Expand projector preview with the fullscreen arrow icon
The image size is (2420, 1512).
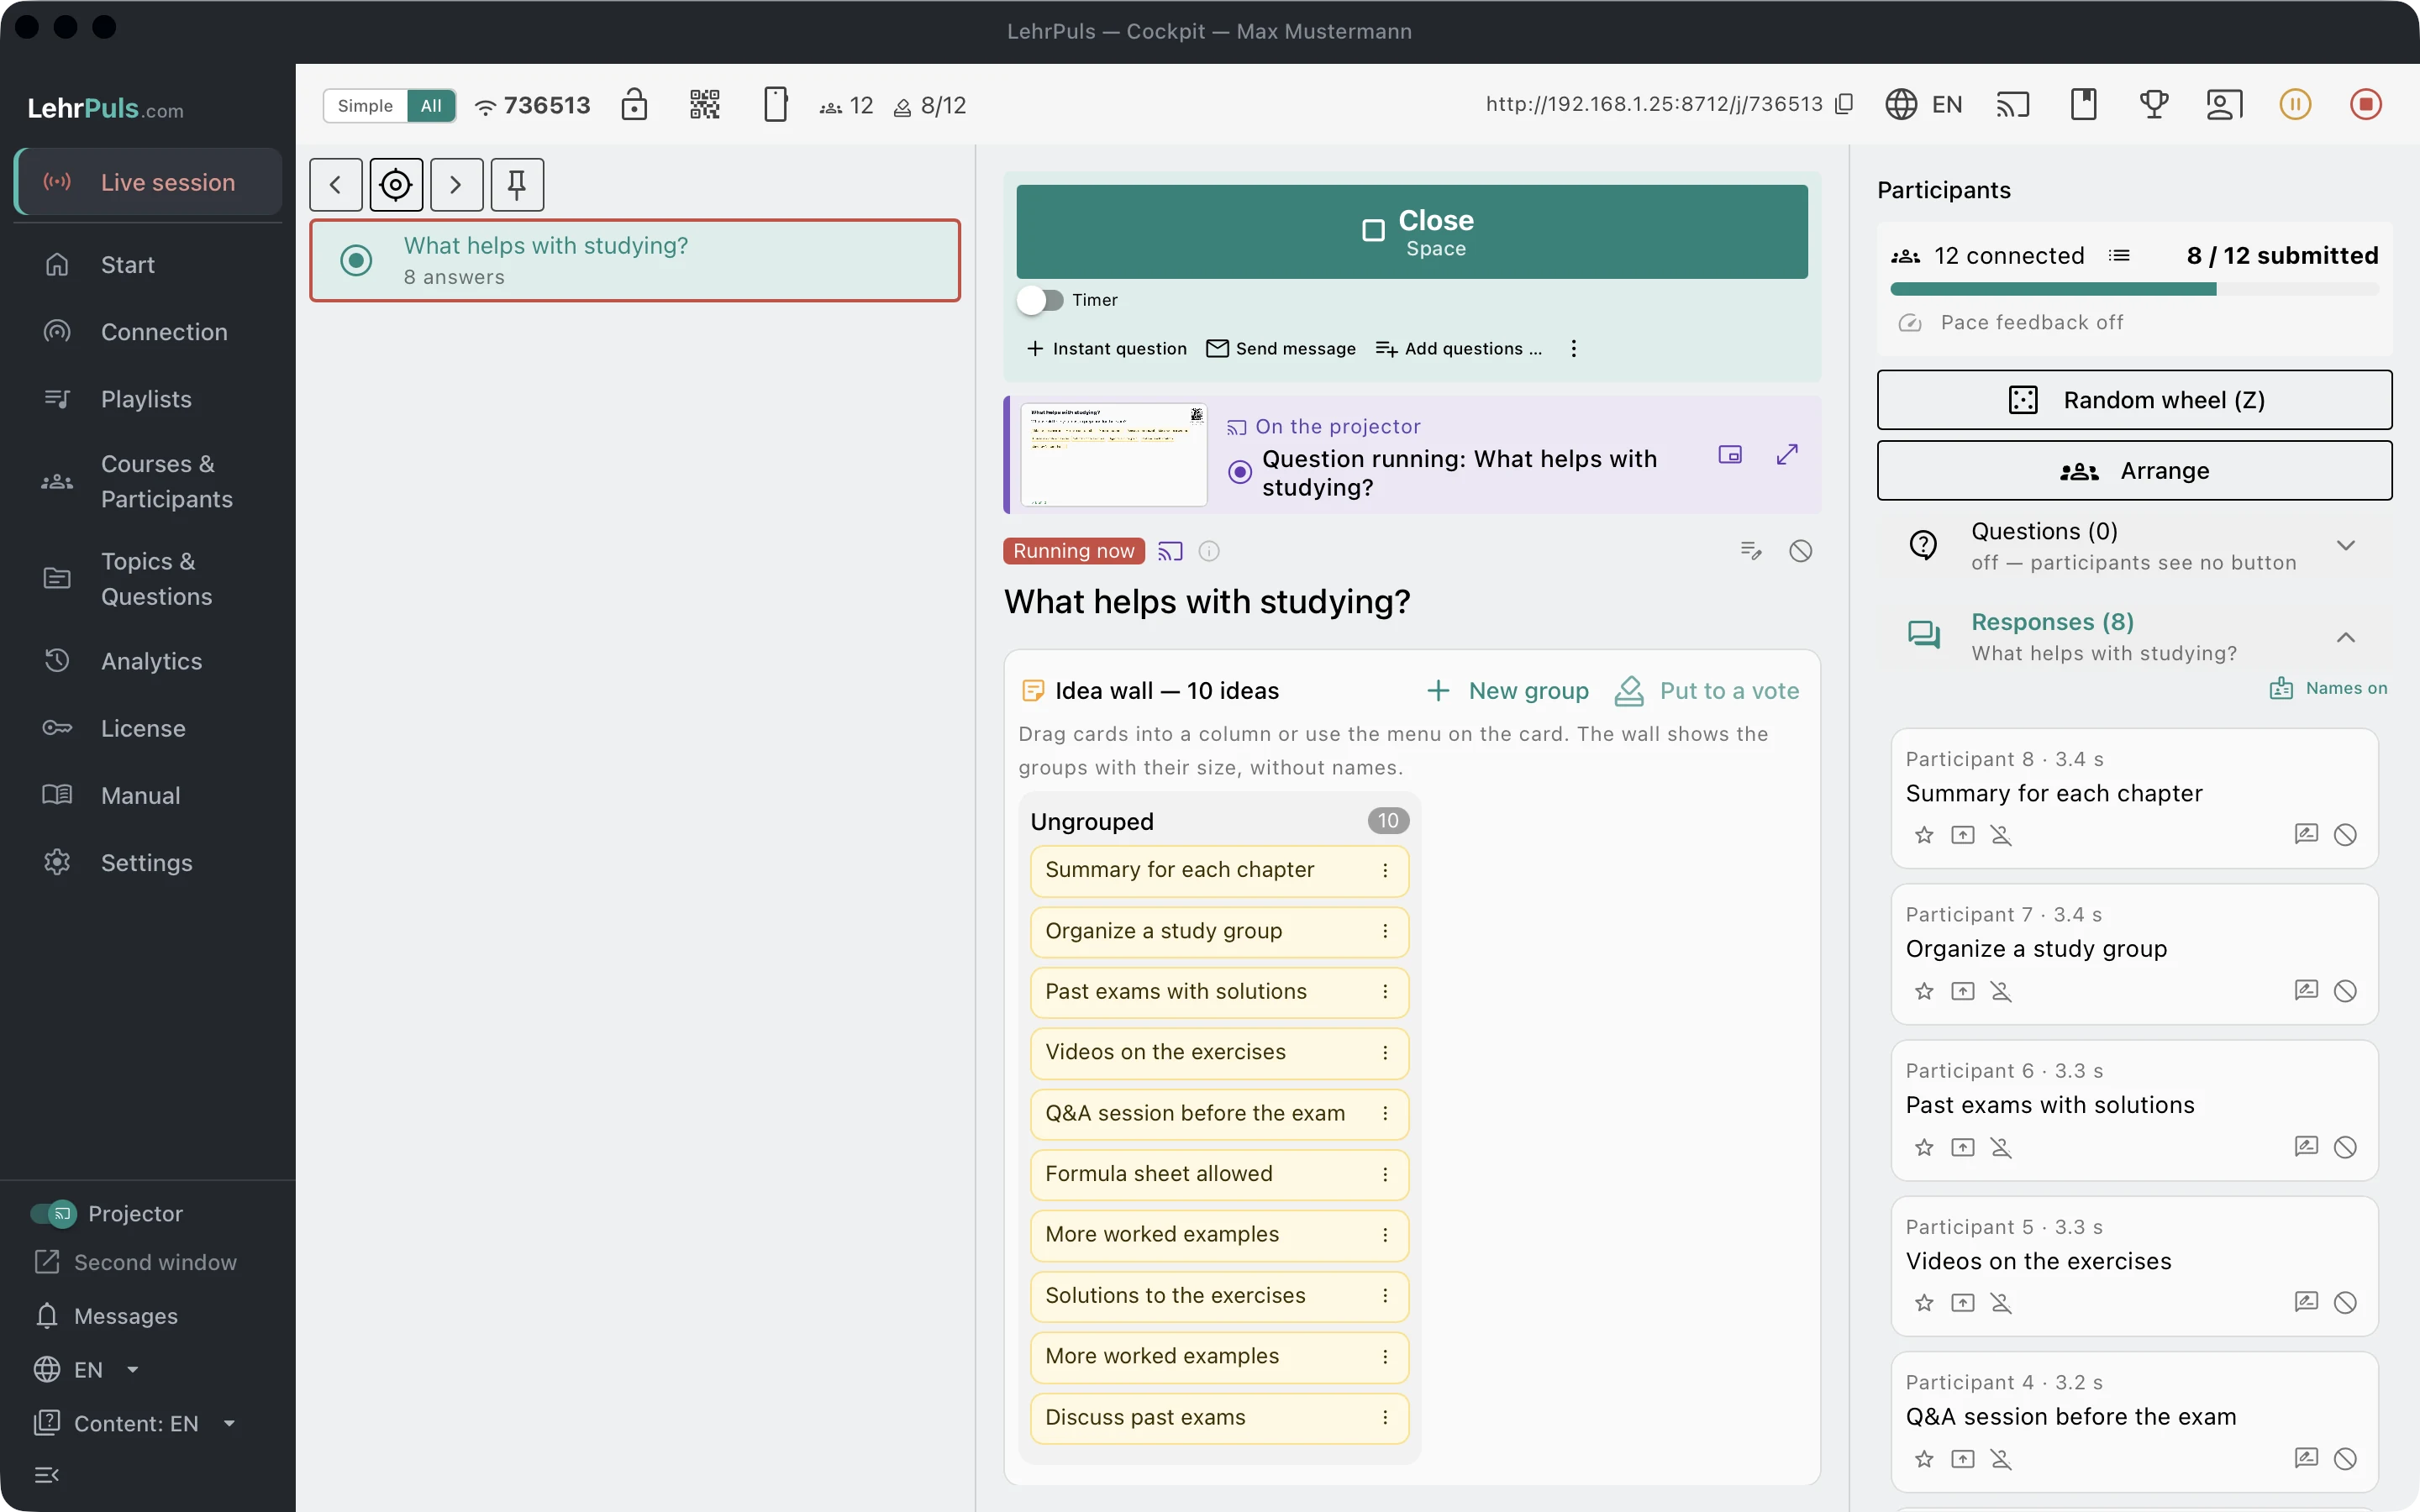1787,455
